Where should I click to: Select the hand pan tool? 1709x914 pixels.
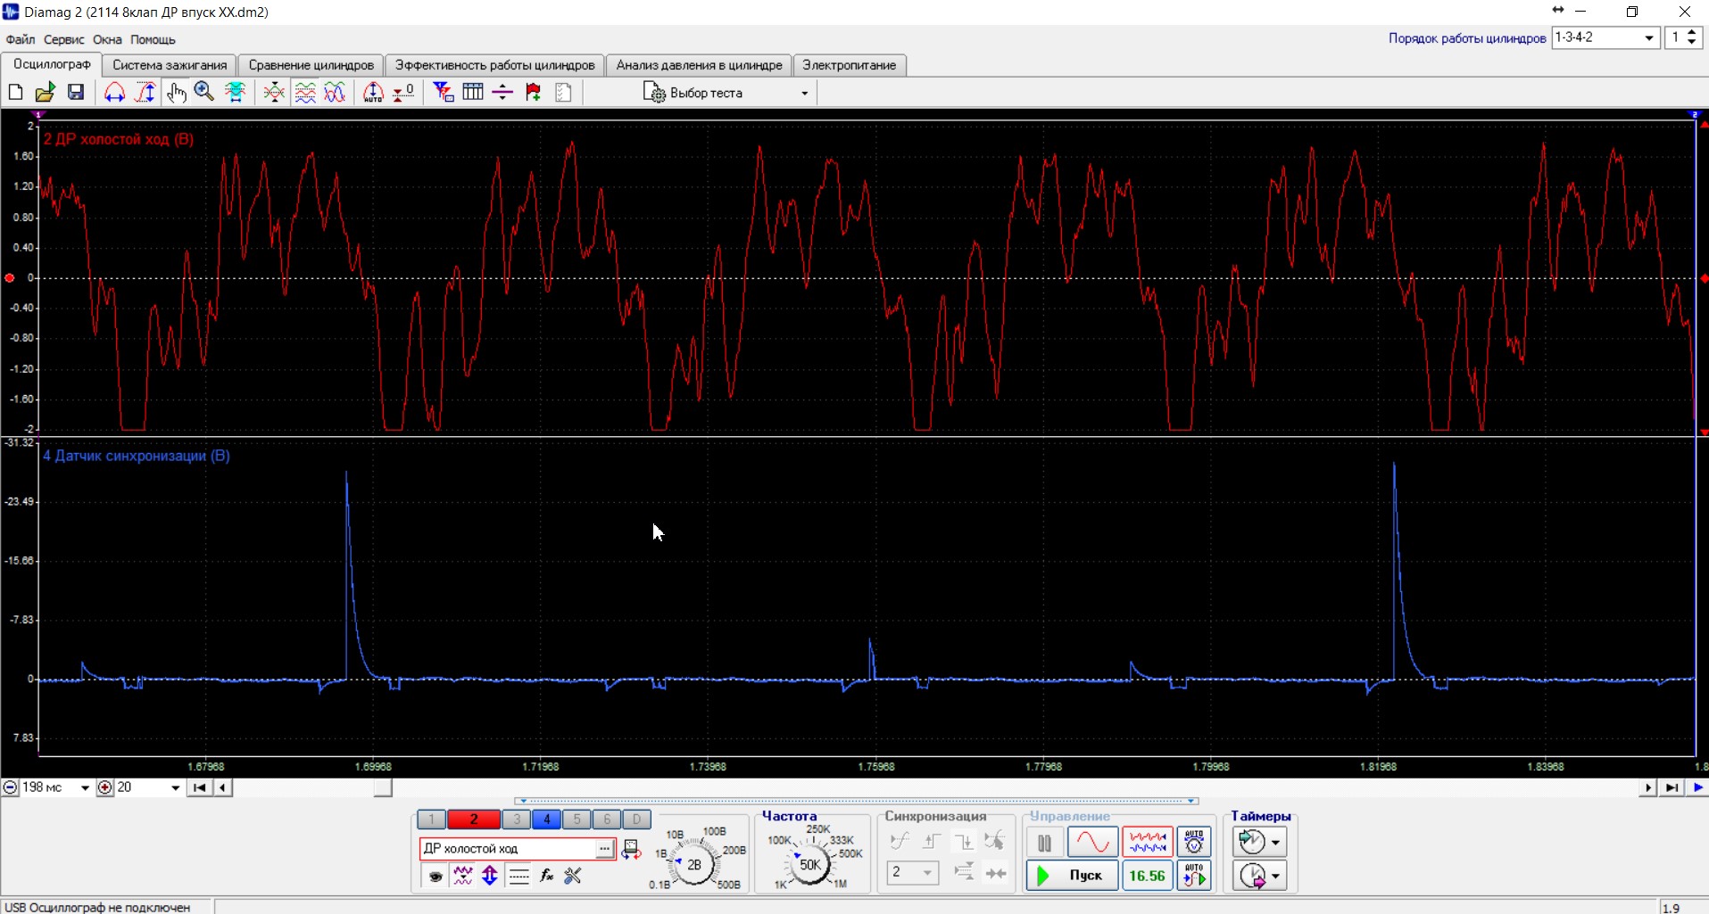pos(176,93)
